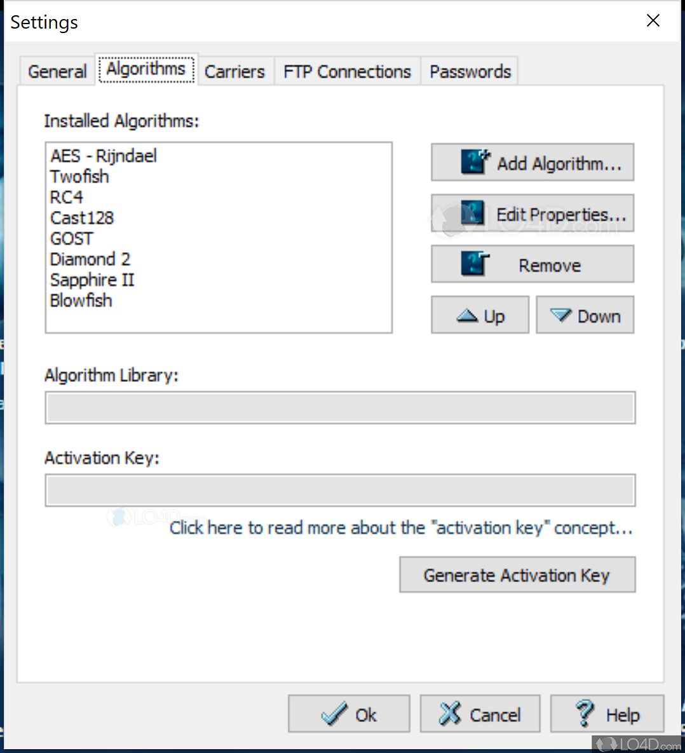The height and width of the screenshot is (753, 685).
Task: Open the Carriers tab
Action: (x=234, y=71)
